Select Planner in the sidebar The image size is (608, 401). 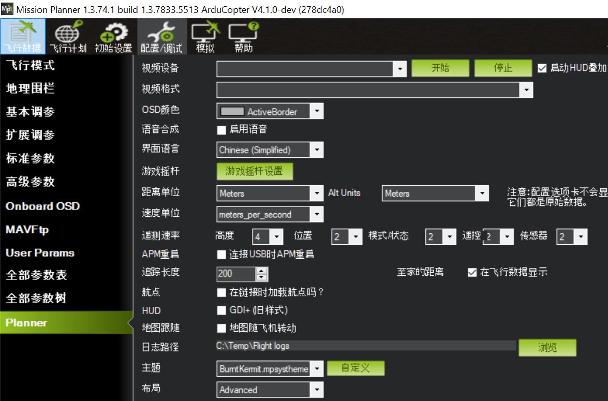pos(66,322)
